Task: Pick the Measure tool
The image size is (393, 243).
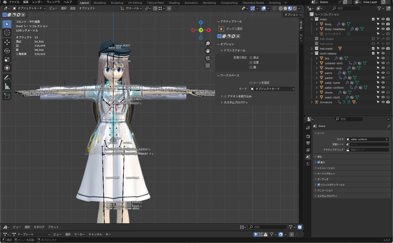Action: (x=7, y=86)
